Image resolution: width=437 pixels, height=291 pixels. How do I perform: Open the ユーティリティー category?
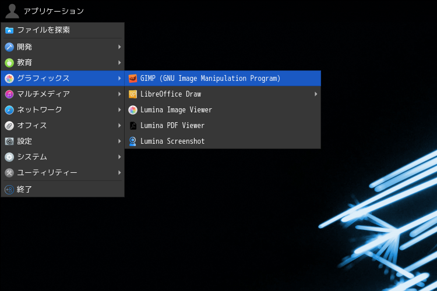coord(63,173)
